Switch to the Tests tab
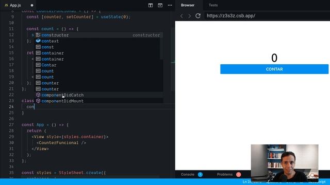The image size is (330, 185). pyautogui.click(x=213, y=5)
